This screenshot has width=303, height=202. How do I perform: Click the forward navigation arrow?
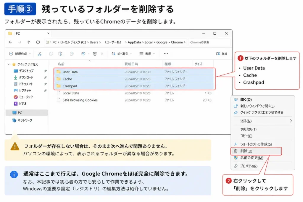click(20, 42)
